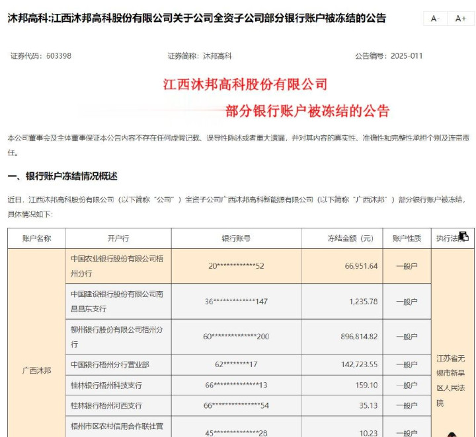The image size is (476, 437).
Task: Click 中国建设银行股份有限公司南昌昌东支行 cell
Action: [118, 302]
